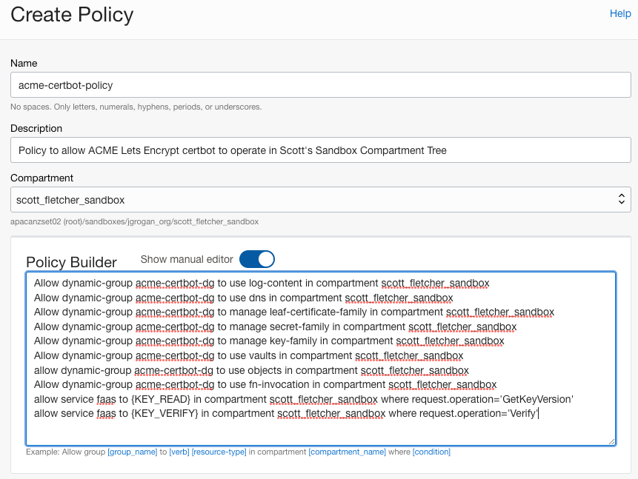
Task: Click into the Description text field
Action: click(319, 150)
